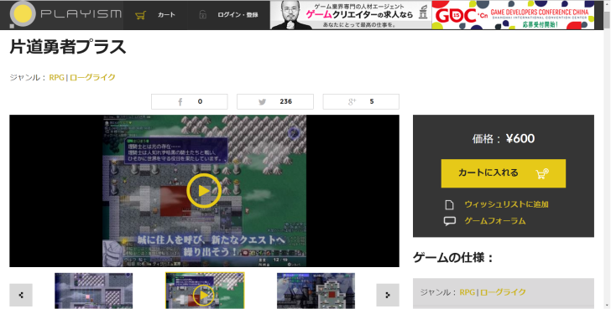Select the castle screenshot thumbnail on right
The width and height of the screenshot is (611, 309).
[316, 291]
